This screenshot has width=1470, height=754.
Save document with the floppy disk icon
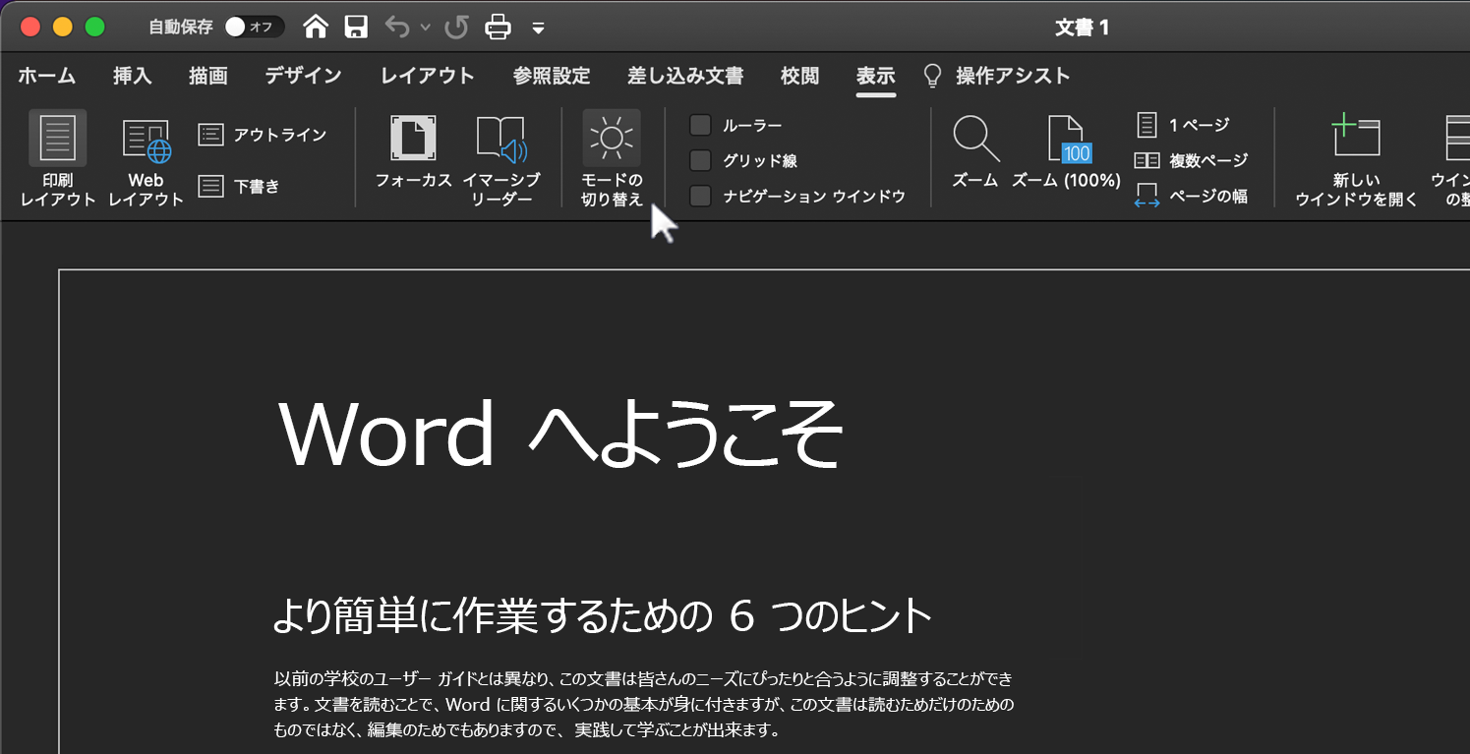tap(356, 28)
